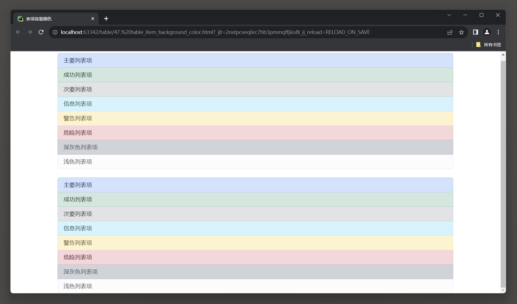Open the side panel icon
The image size is (517, 304).
coord(476,32)
